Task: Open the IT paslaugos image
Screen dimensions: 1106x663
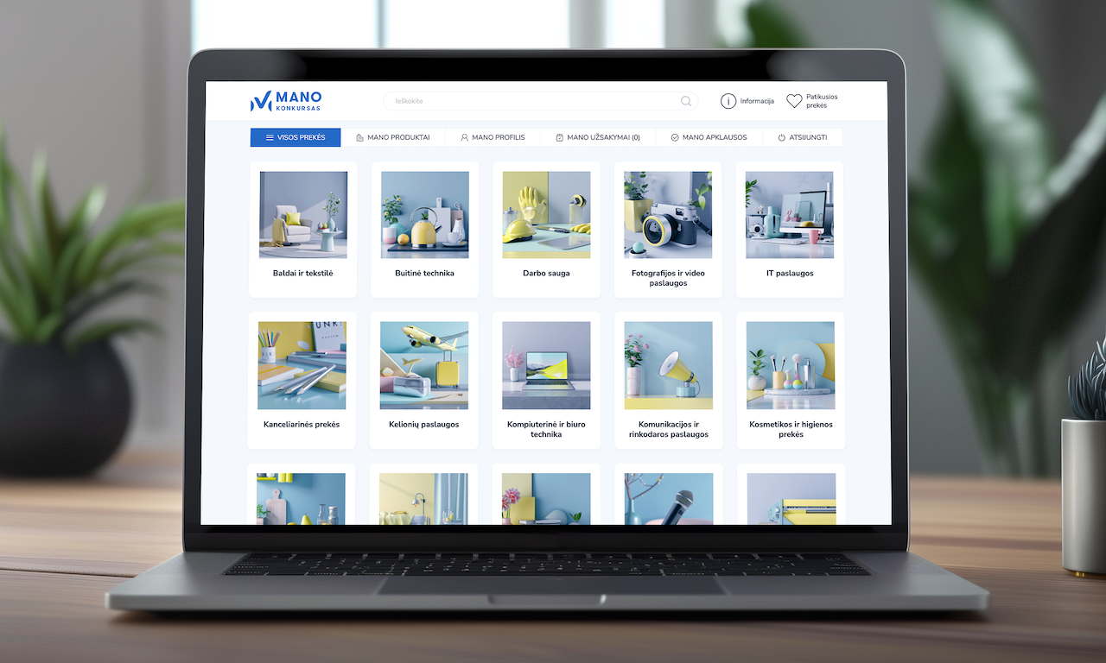Action: pos(790,215)
